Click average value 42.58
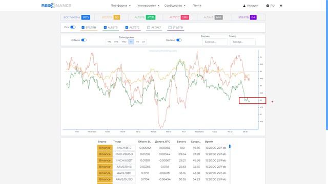The width and height of the screenshot is (328, 184). [x=196, y=173]
